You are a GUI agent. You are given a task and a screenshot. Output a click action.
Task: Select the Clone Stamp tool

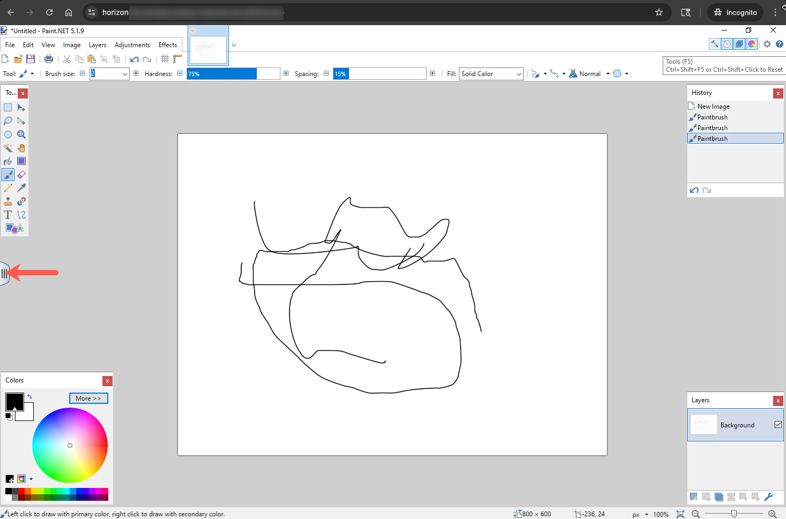pyautogui.click(x=8, y=201)
